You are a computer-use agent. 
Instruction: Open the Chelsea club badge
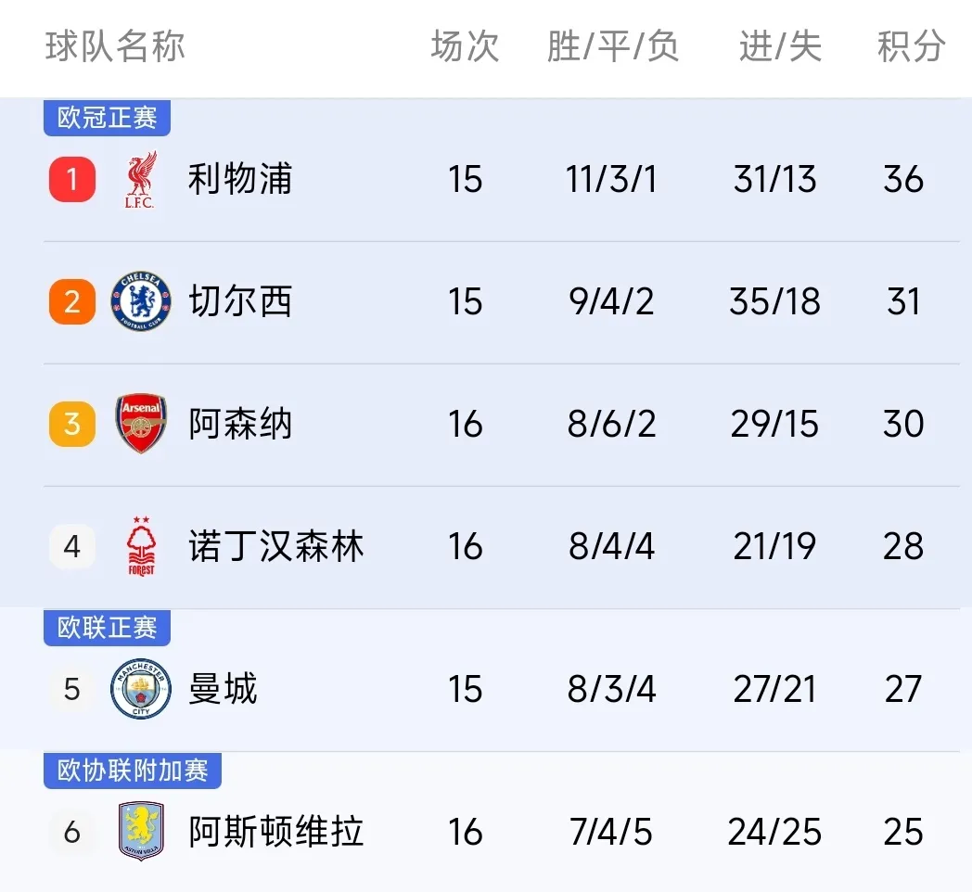point(141,301)
